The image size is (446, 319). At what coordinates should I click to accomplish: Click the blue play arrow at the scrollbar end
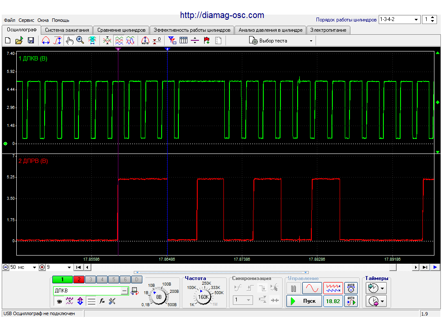(x=435, y=267)
